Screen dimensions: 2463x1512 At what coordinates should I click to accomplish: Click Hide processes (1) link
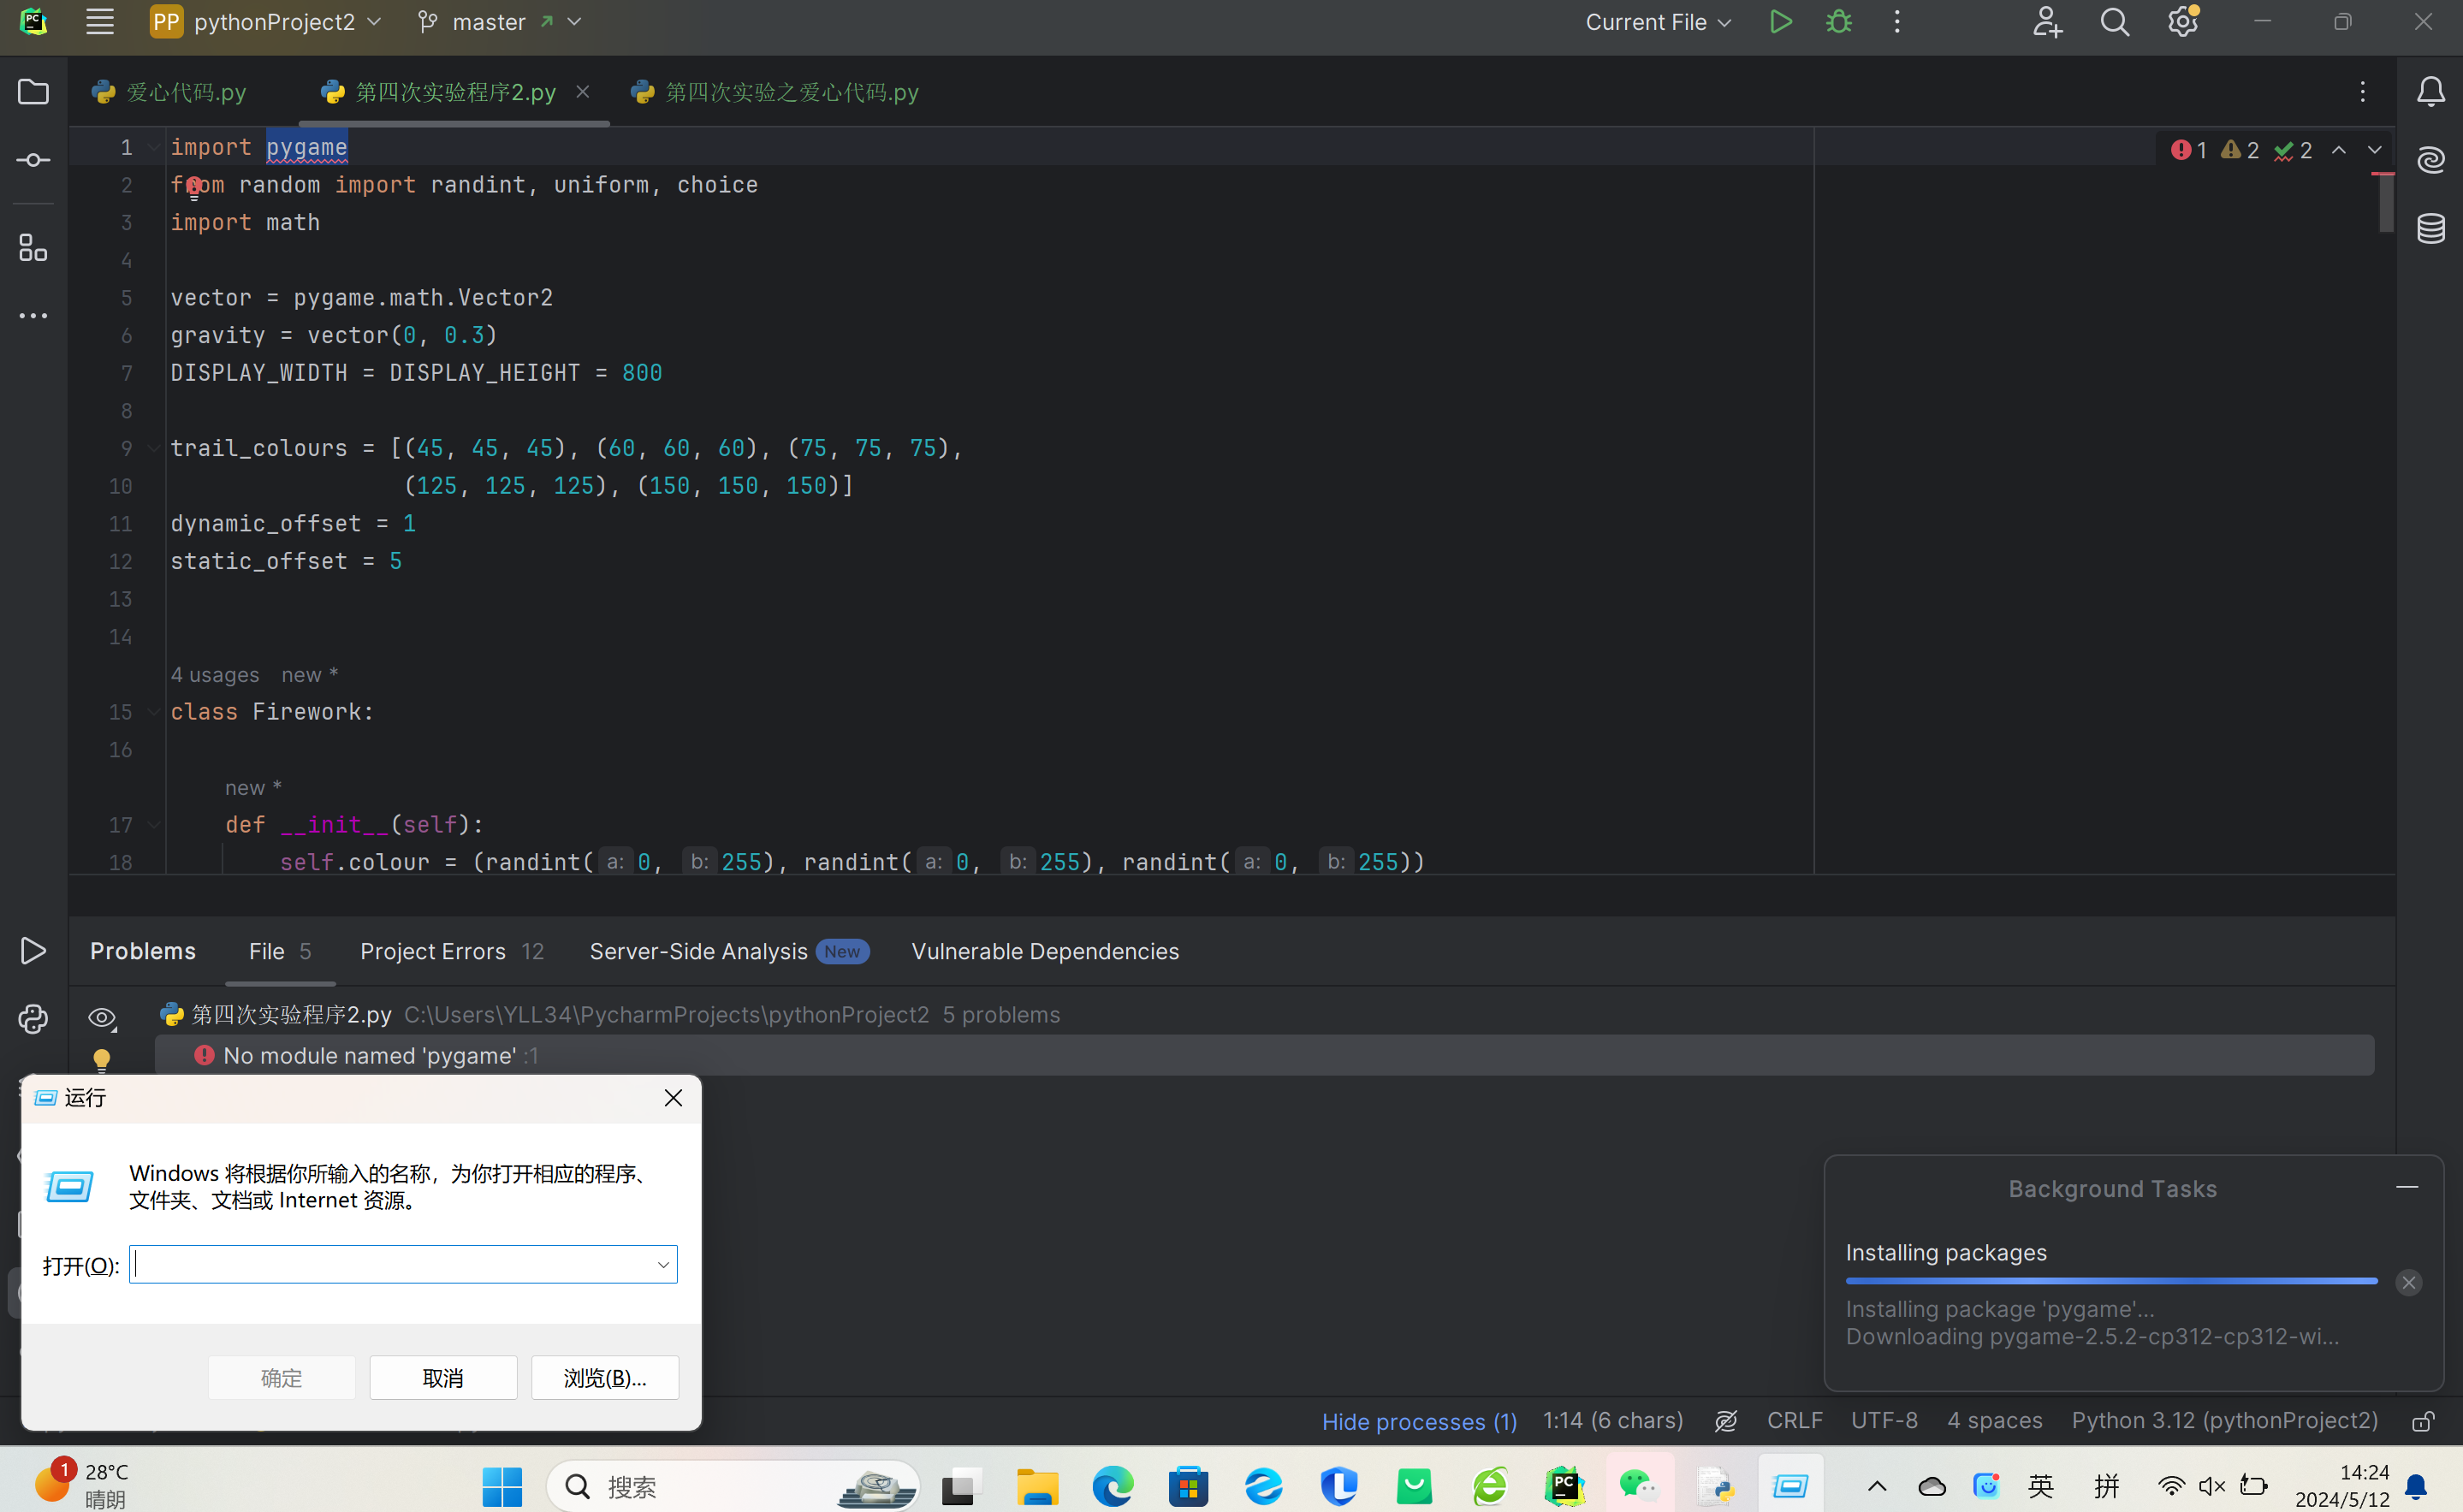pyautogui.click(x=1419, y=1421)
